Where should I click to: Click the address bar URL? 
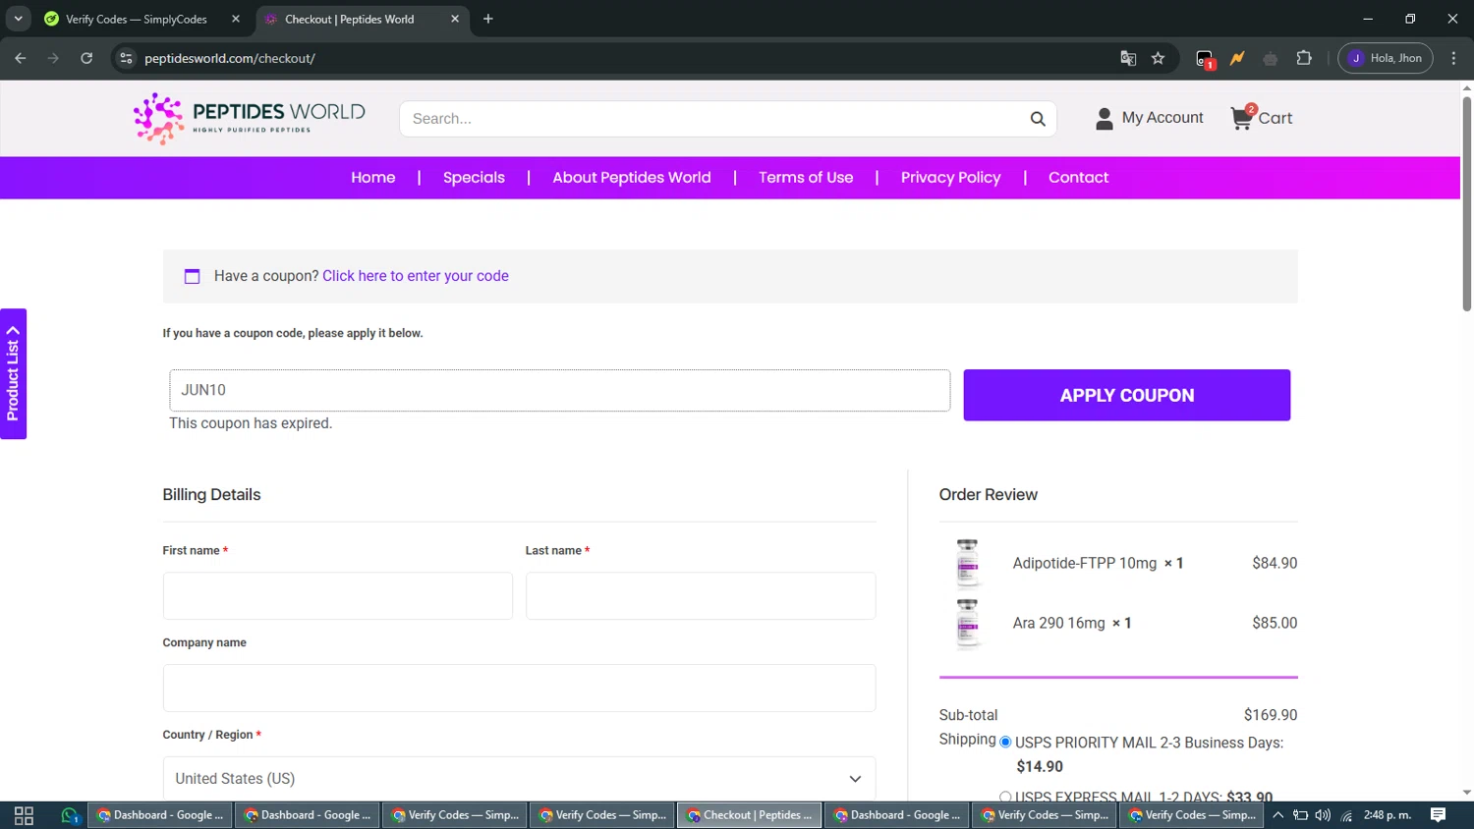click(230, 58)
